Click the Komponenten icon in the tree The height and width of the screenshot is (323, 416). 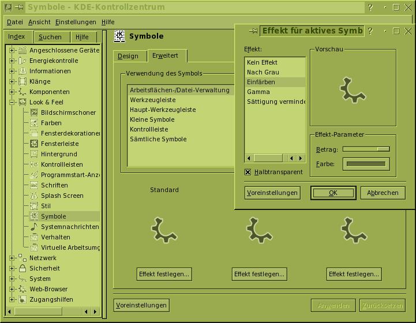click(23, 92)
